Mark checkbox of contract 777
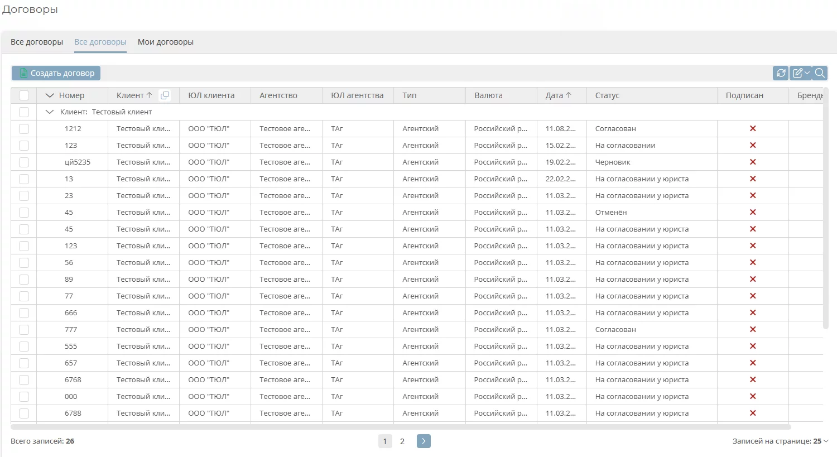Image resolution: width=837 pixels, height=457 pixels. (x=24, y=330)
